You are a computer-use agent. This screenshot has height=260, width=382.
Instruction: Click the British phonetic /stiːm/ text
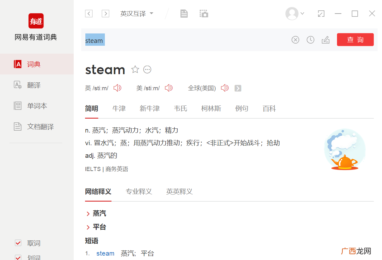click(100, 88)
